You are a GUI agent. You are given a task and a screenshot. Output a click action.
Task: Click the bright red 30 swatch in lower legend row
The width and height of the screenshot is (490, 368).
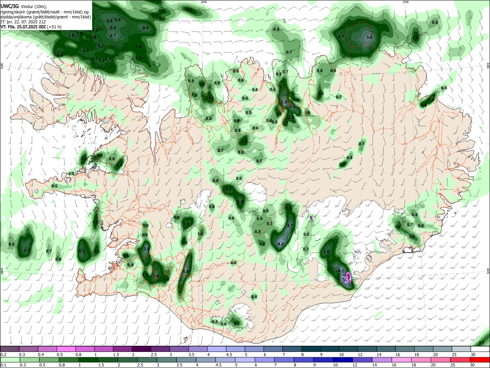(480, 360)
